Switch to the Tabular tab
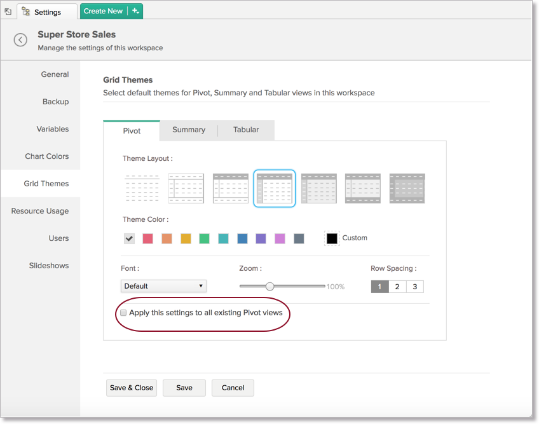 tap(246, 130)
